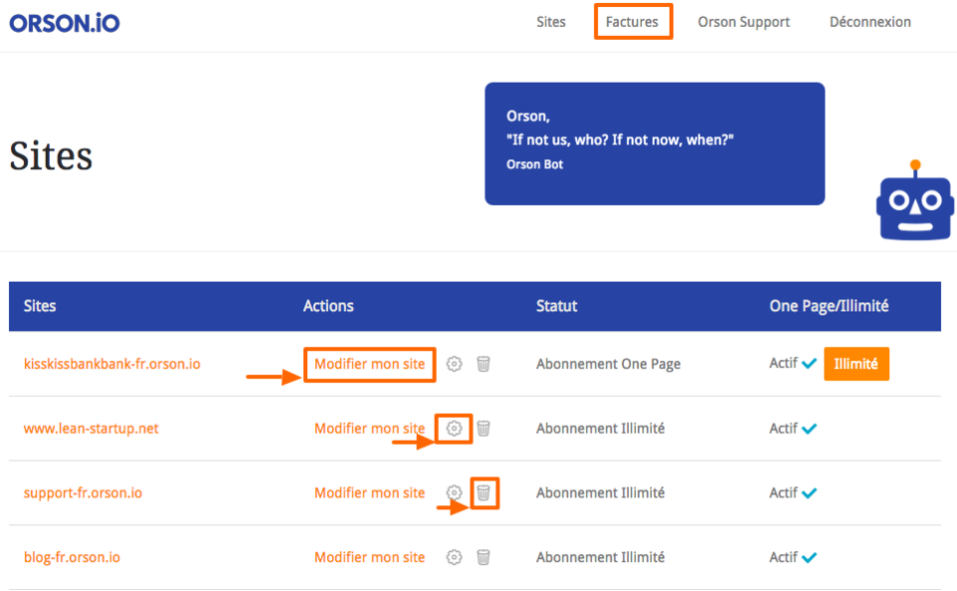
Task: Open settings gear for kisskissbankbank-fr.orson.io
Action: (455, 364)
